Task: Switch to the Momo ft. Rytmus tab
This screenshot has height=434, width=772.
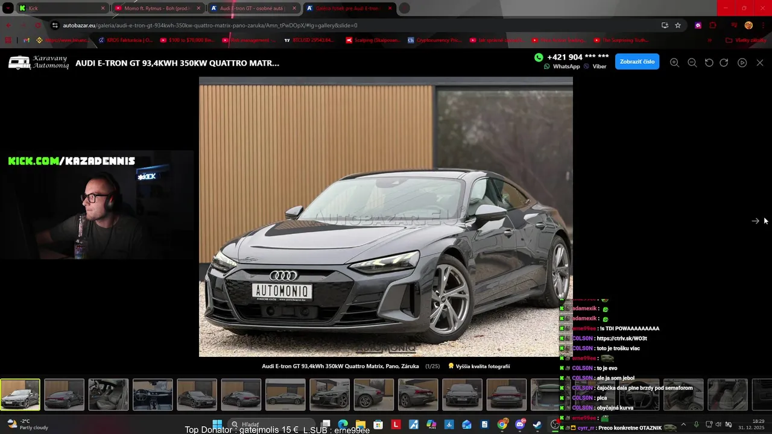Action: point(157,8)
